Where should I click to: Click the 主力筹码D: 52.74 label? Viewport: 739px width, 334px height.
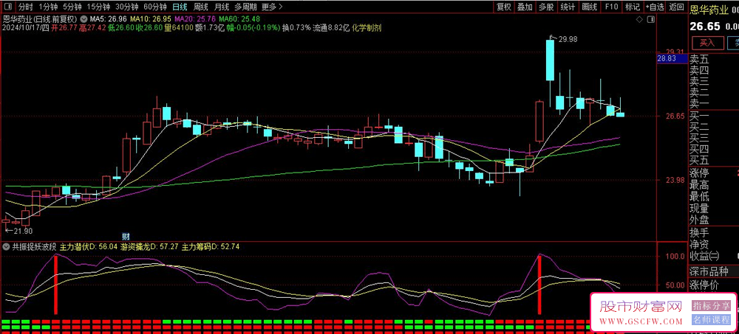point(210,246)
